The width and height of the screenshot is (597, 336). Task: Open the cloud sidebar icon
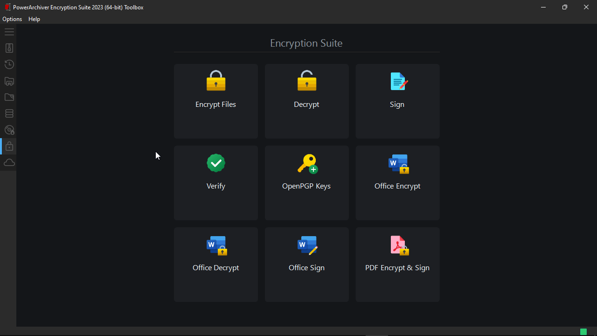9,162
